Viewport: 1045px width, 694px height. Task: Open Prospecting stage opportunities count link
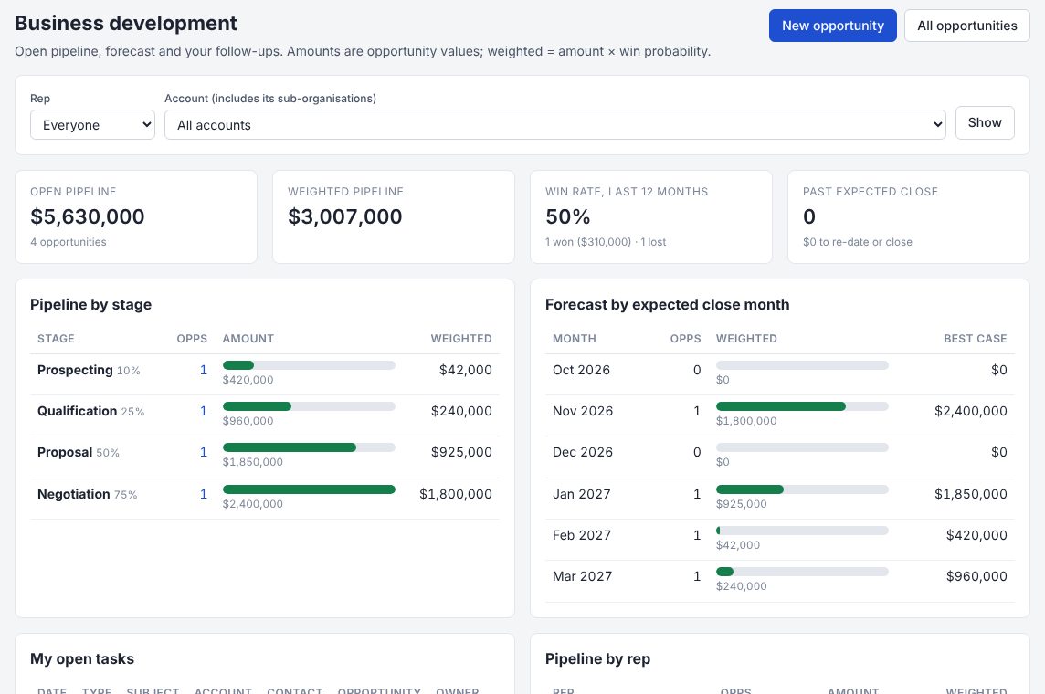(204, 370)
